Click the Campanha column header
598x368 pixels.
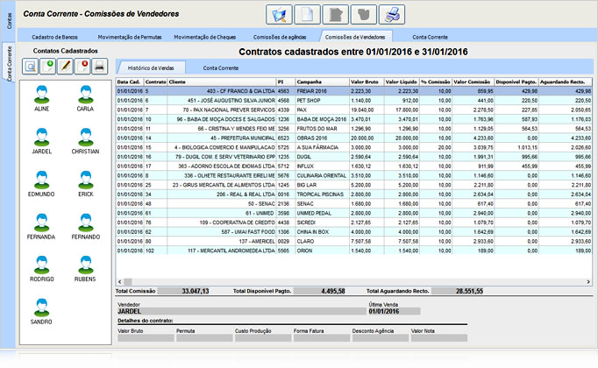[323, 81]
